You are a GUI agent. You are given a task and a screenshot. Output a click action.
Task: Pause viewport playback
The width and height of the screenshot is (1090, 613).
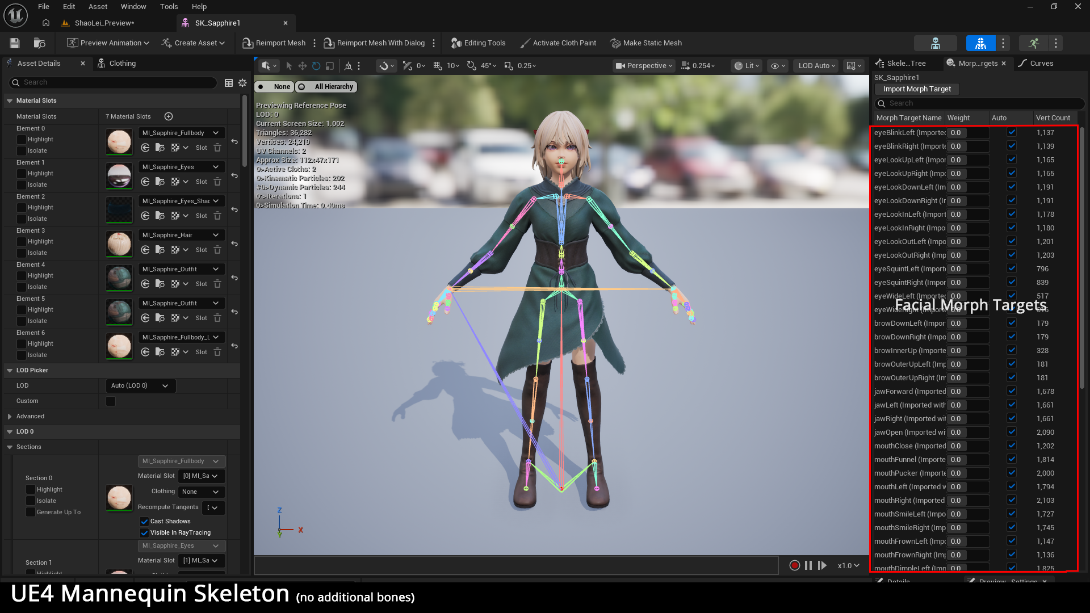(808, 565)
